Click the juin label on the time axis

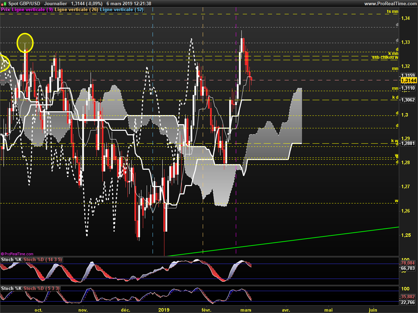(372, 310)
